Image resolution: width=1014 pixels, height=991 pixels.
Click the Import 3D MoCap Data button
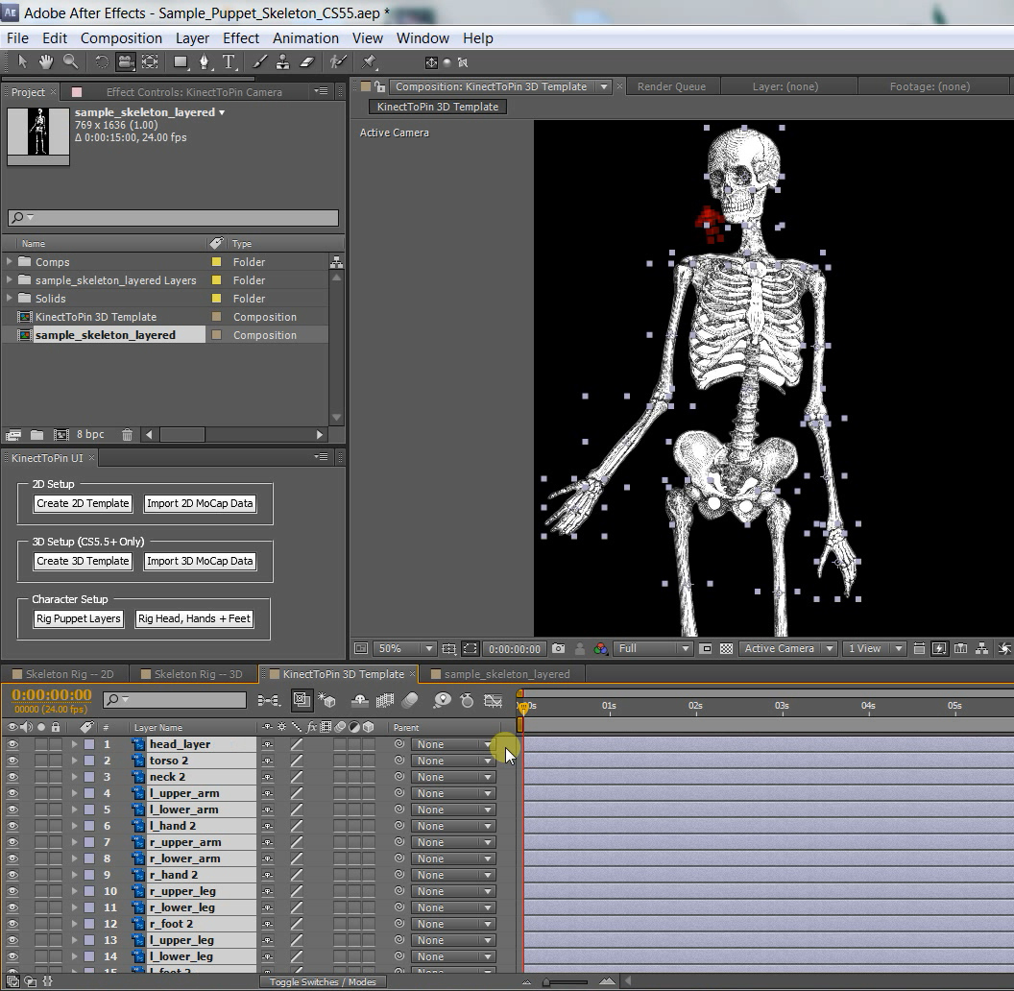point(200,561)
